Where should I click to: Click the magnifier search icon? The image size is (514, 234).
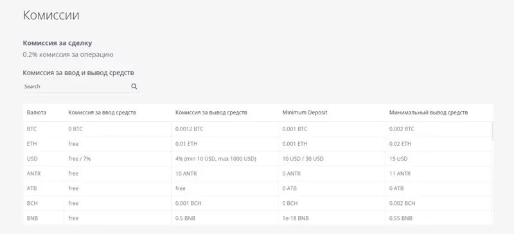coord(134,86)
